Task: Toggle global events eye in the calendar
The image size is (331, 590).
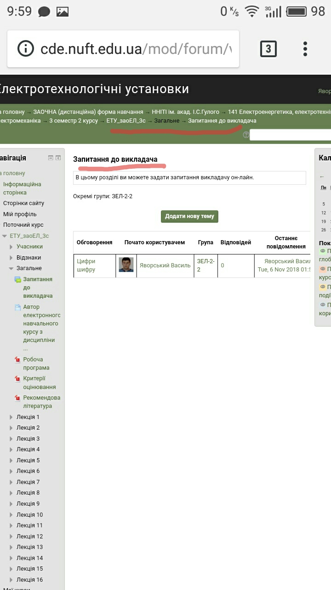Action: (323, 251)
